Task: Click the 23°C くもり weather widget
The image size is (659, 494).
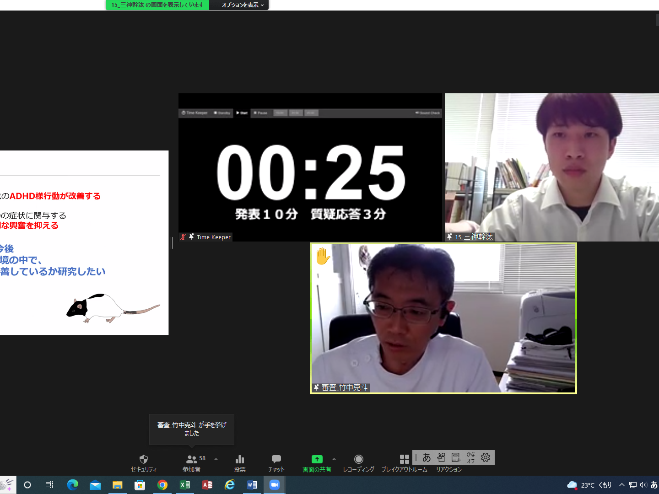Action: click(589, 485)
